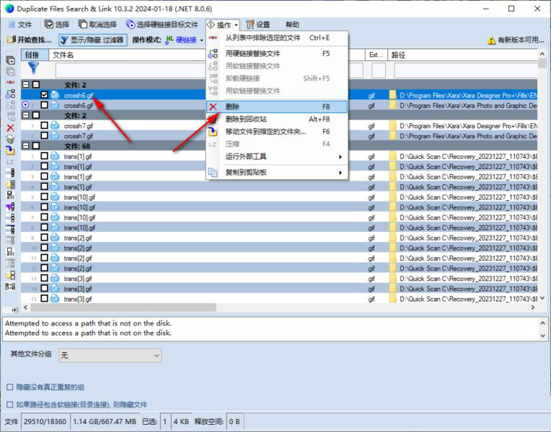Screen dimensions: 551x432
Task: Select row 12 trans[2].gif file name
Action: click(x=78, y=269)
